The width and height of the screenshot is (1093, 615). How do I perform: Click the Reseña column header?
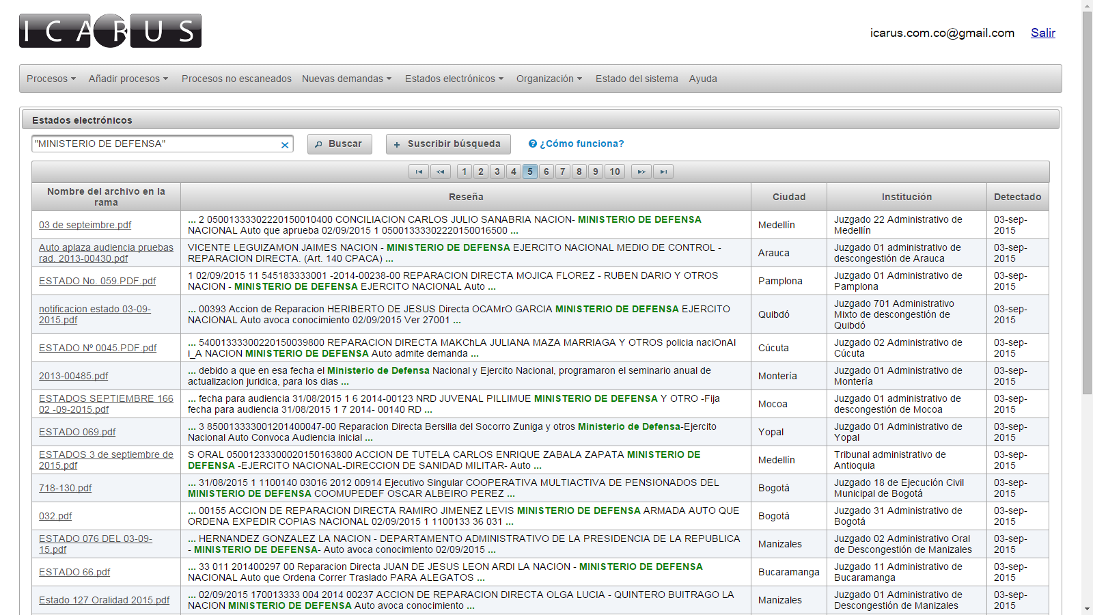coord(466,197)
